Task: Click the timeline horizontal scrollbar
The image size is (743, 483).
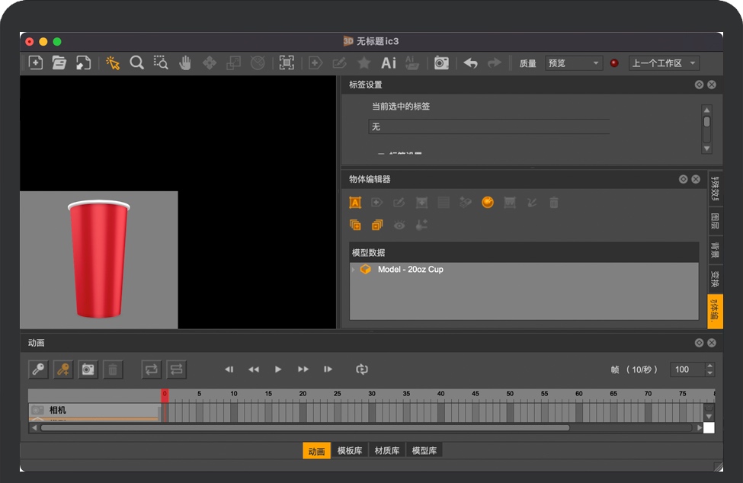Action: coord(305,428)
